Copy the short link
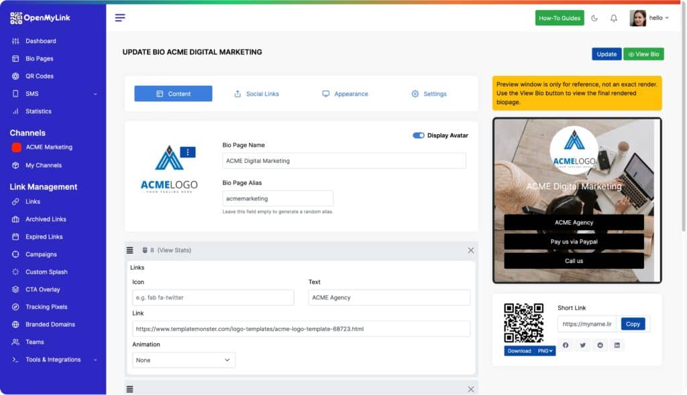This screenshot has height=395, width=687. pyautogui.click(x=633, y=324)
